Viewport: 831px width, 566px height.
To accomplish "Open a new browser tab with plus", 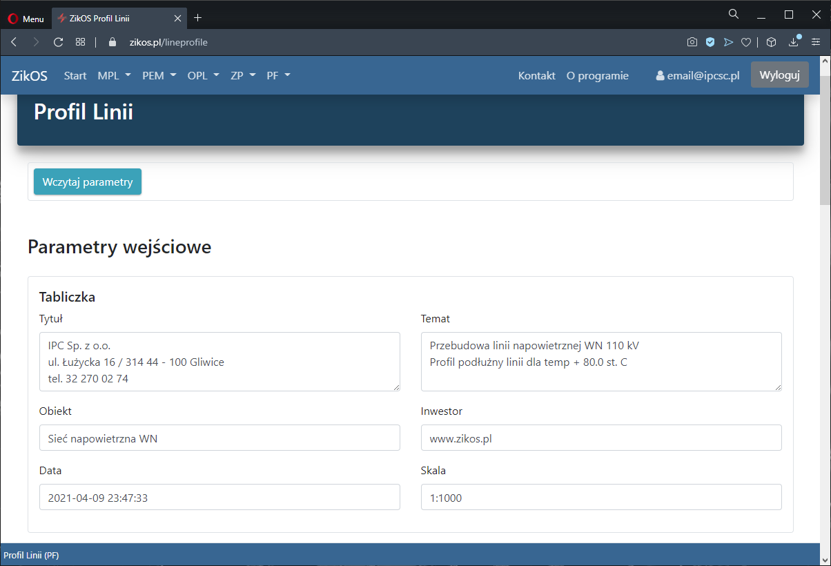I will 198,18.
